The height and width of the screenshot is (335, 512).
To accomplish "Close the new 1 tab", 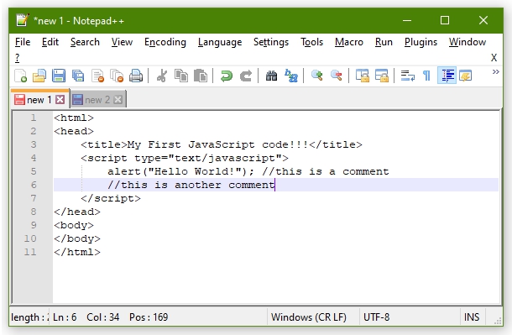I will (60, 100).
